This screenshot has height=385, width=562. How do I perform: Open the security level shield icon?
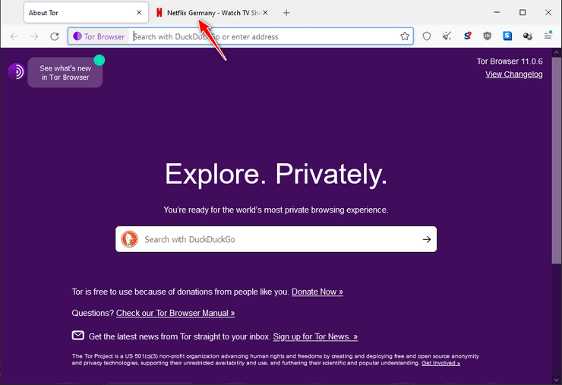pyautogui.click(x=427, y=36)
